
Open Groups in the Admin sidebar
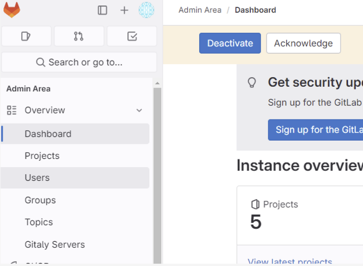click(75, 200)
